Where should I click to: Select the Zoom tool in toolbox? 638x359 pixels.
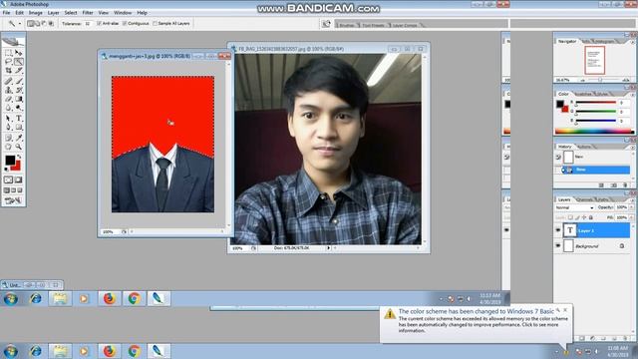click(19, 147)
